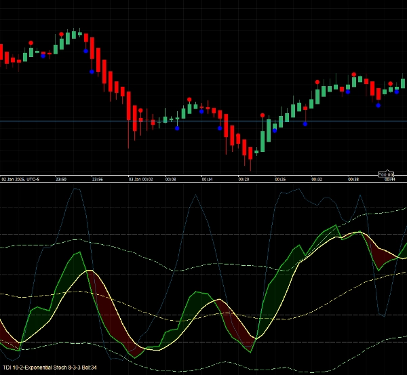Select the 00:14 time axis label
Viewport: 407px width, 375px height.
point(207,179)
